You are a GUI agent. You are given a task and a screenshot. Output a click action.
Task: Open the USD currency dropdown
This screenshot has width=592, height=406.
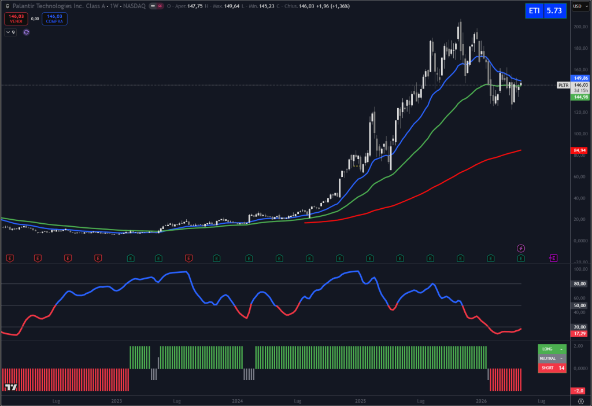[x=580, y=6]
